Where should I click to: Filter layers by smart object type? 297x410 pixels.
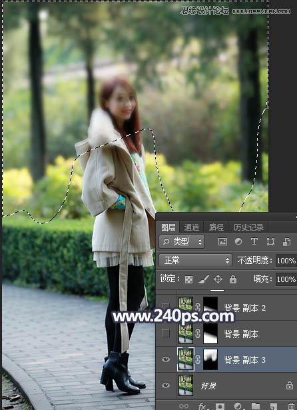coord(287,241)
